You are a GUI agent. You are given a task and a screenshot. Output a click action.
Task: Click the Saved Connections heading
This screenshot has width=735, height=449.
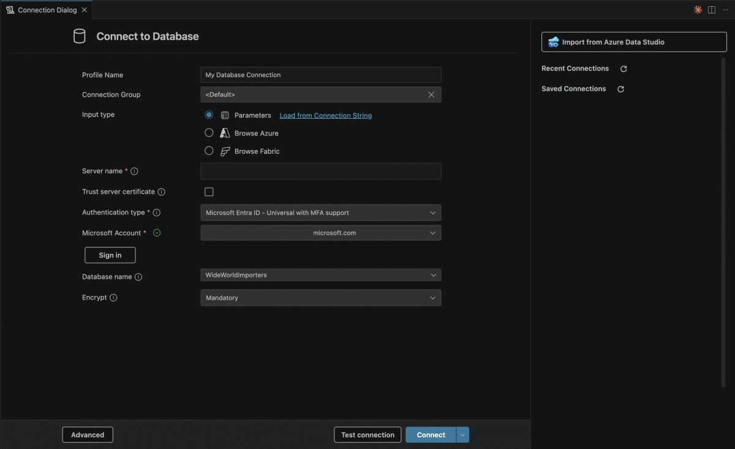click(x=573, y=89)
